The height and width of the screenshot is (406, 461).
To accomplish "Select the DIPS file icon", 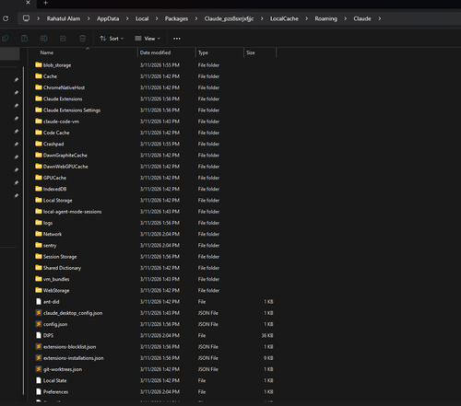I will pos(39,335).
